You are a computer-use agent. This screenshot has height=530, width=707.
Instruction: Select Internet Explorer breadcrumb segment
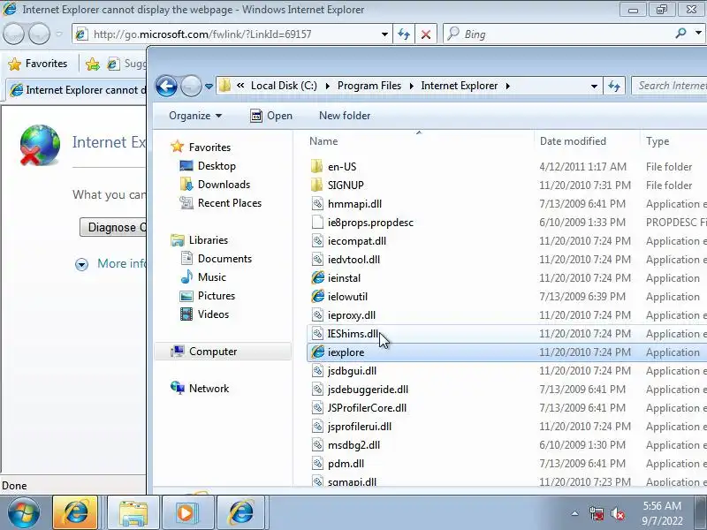click(459, 86)
